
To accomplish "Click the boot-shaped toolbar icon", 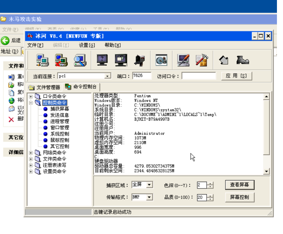I will pos(242,60).
